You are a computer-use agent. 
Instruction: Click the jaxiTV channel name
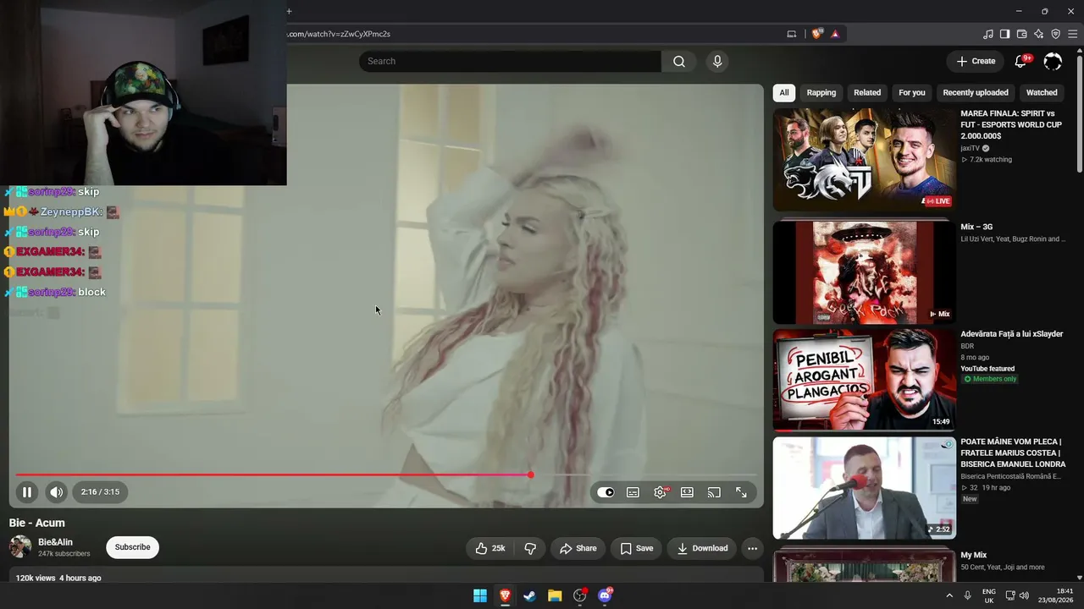click(971, 148)
